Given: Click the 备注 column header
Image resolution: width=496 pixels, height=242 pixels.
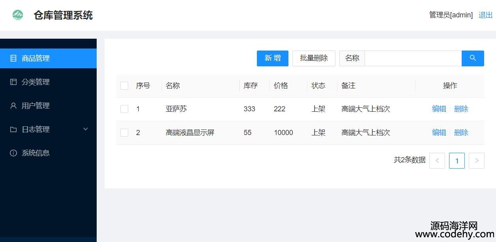Looking at the screenshot, I should point(348,86).
